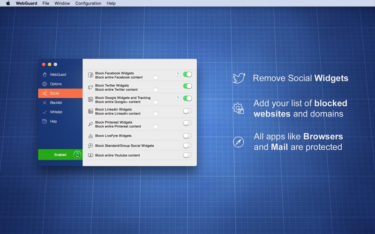375x234 pixels.
Task: Turn off Block Facebook Widgets switch
Action: click(x=187, y=74)
